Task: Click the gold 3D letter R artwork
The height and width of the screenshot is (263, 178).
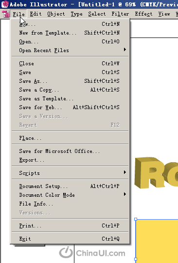Action: pyautogui.click(x=149, y=173)
